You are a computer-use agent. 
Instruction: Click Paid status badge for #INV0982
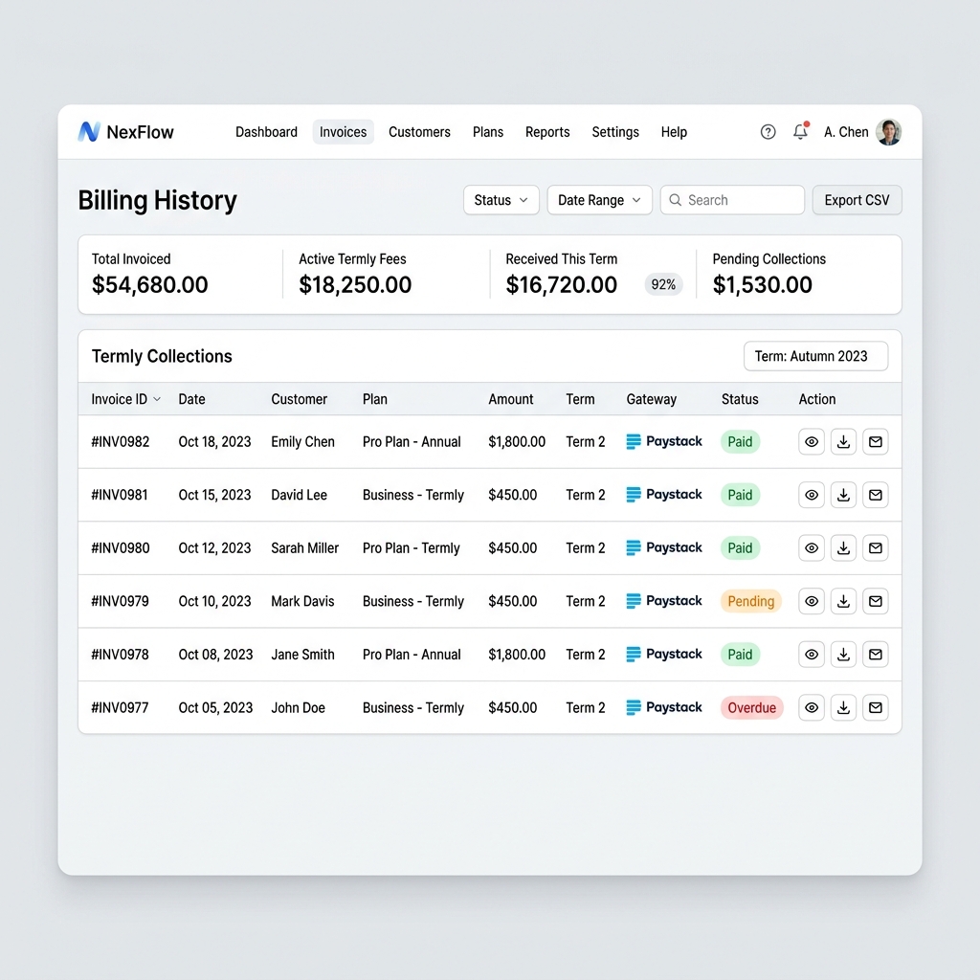740,442
